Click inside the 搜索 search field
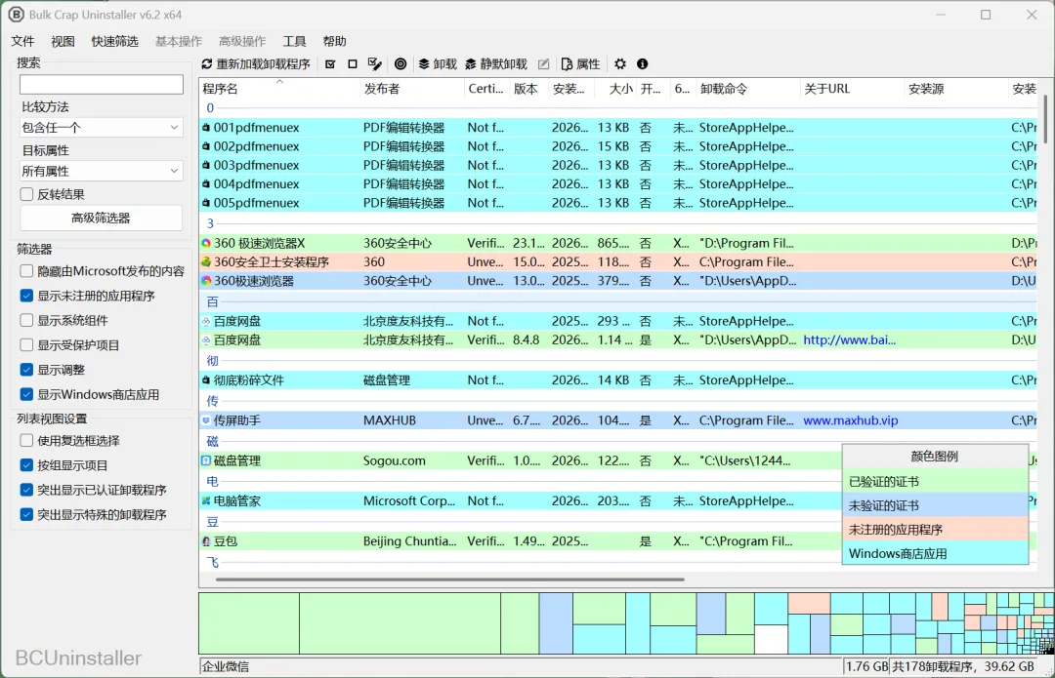Viewport: 1055px width, 678px height. click(x=101, y=84)
